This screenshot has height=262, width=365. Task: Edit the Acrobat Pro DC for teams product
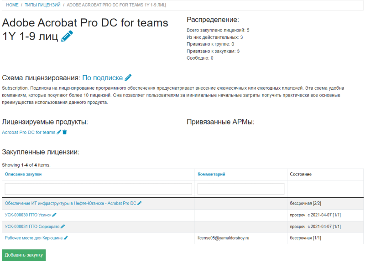point(59,132)
